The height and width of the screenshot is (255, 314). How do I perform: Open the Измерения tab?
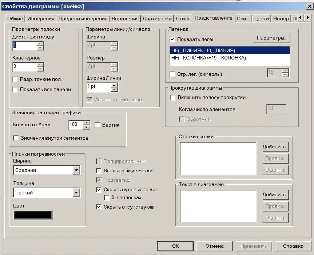click(41, 18)
